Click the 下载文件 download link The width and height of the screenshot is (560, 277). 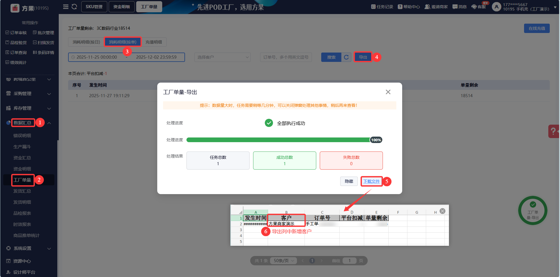[371, 181]
